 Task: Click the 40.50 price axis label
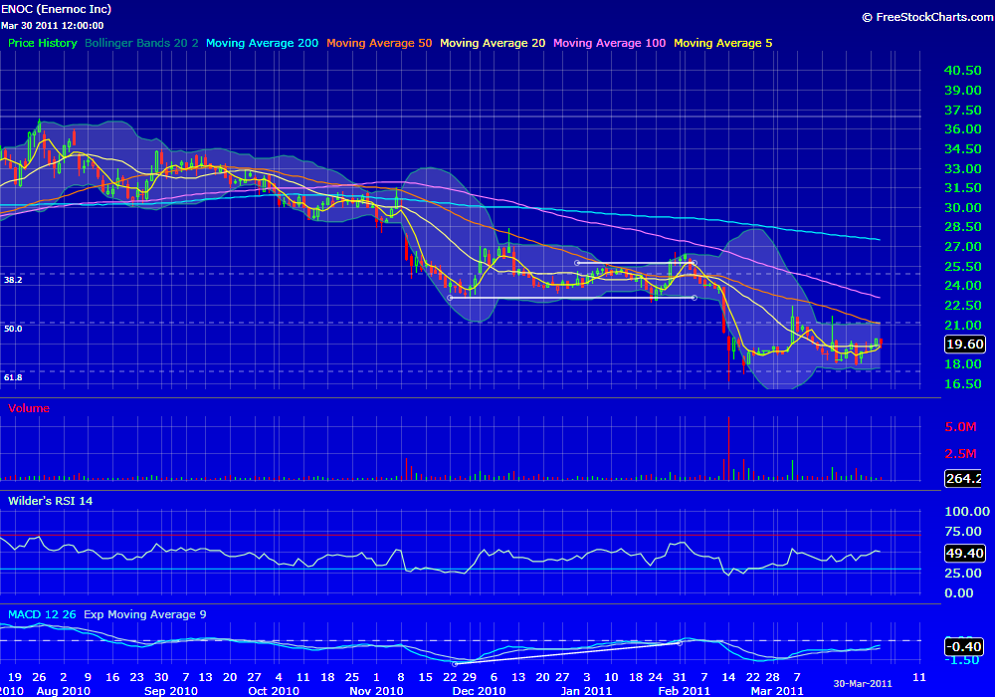click(x=962, y=71)
